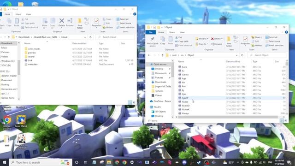Open Google Chrome desktop shortcut

(7, 123)
